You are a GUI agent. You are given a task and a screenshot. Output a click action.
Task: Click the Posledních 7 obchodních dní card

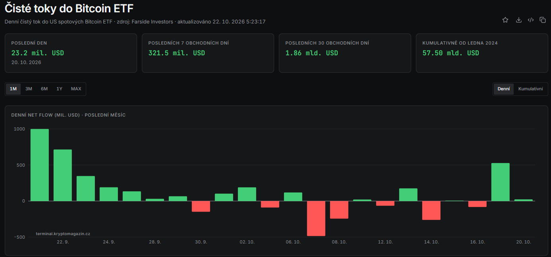click(x=208, y=53)
